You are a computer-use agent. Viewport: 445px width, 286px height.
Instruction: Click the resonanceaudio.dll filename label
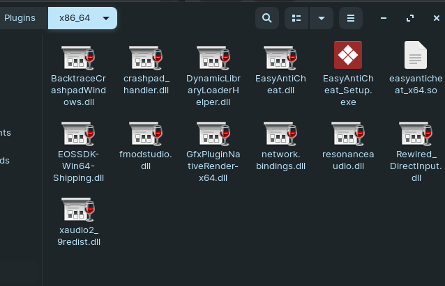(348, 160)
